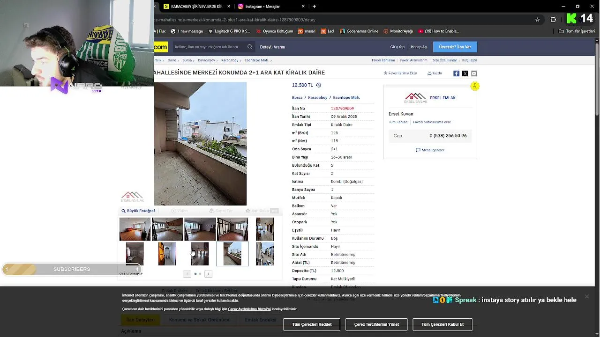Screen dimensions: 600x337
Task: Click the Ücretsiz İlan Ver button
Action: click(455, 47)
